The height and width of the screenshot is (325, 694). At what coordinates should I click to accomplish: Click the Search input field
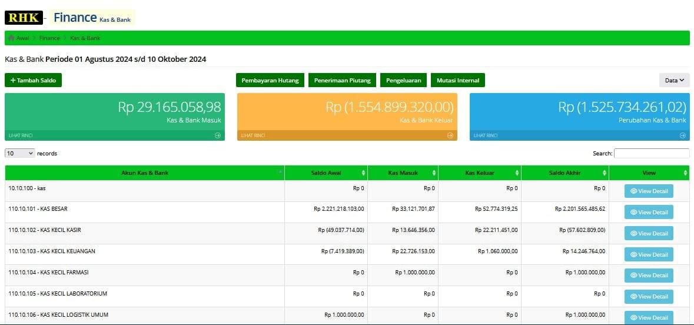click(x=651, y=153)
